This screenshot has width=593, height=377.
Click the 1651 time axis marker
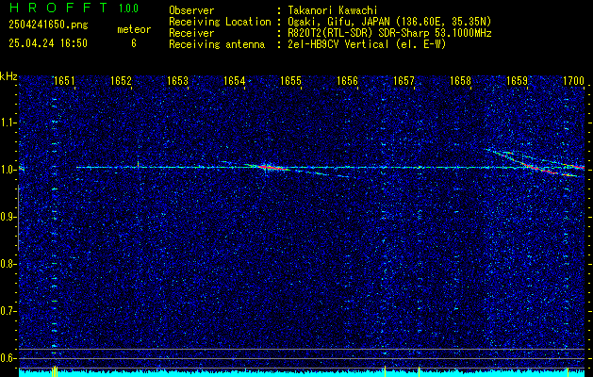[64, 81]
